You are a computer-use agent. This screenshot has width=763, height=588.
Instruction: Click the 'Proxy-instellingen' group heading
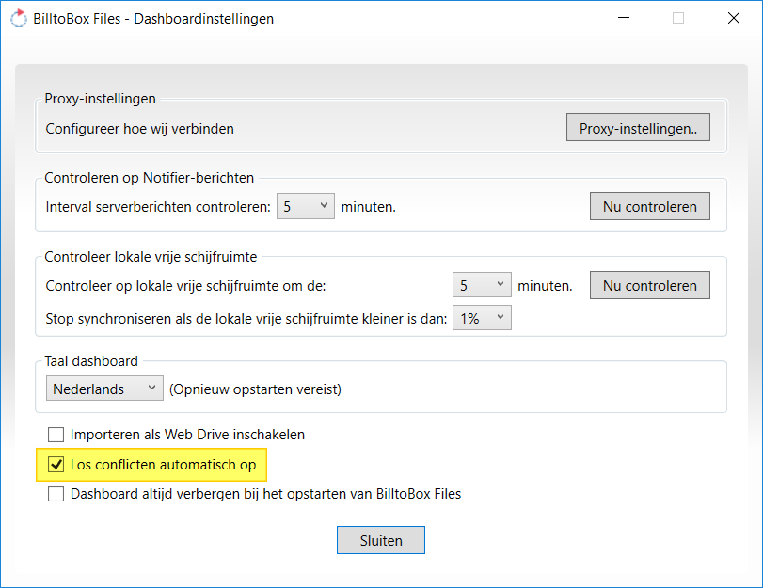coord(101,99)
